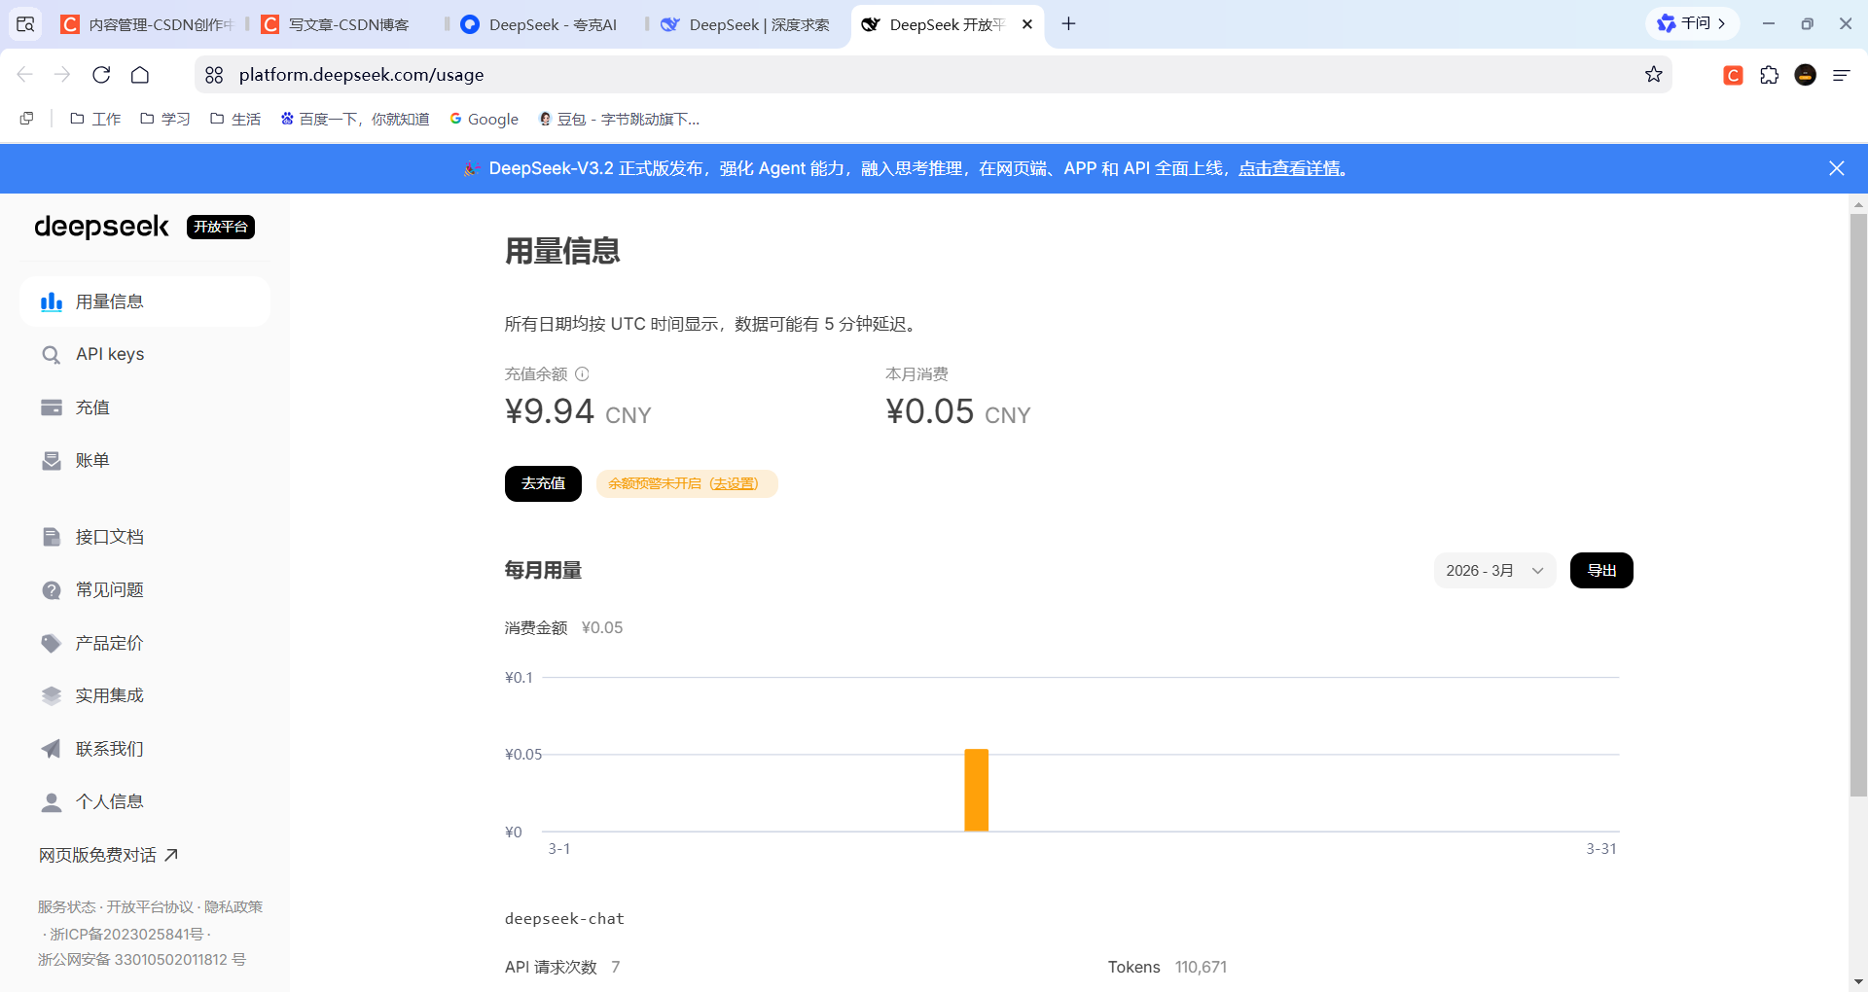This screenshot has height=992, width=1868.
Task: Open 个人信息 via the person icon
Action: (51, 801)
